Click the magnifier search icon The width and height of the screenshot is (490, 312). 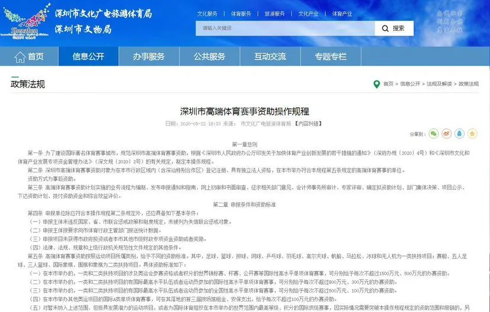point(385,28)
